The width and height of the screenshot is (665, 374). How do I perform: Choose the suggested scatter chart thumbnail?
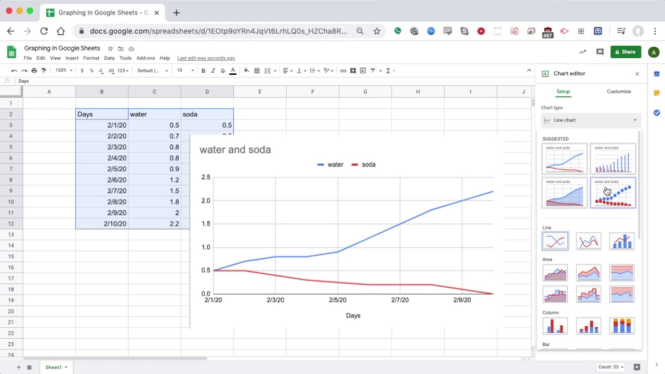pyautogui.click(x=613, y=192)
